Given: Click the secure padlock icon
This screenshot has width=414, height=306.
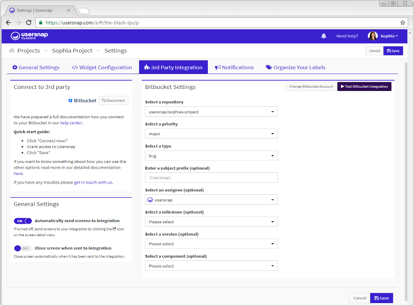Looking at the screenshot, I should (41, 22).
